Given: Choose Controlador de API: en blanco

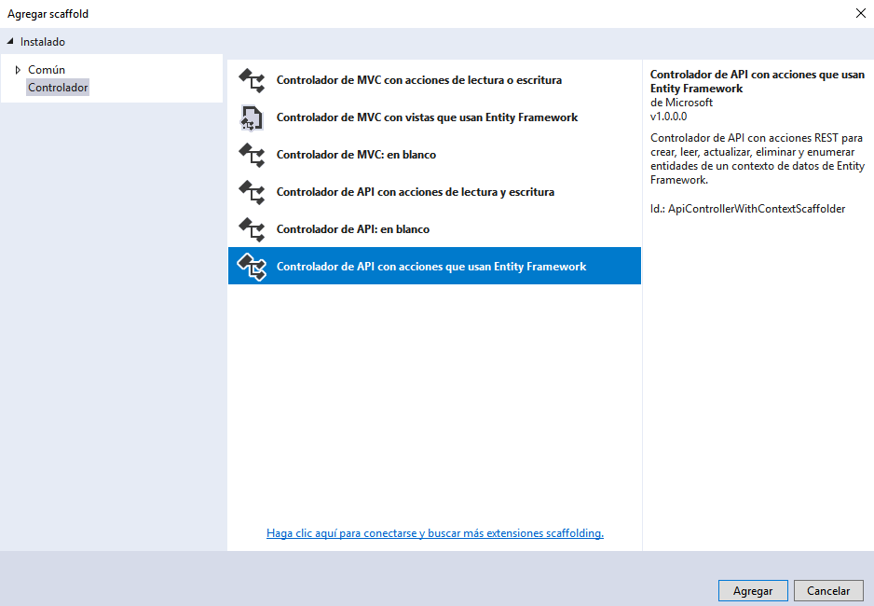Looking at the screenshot, I should click(434, 229).
